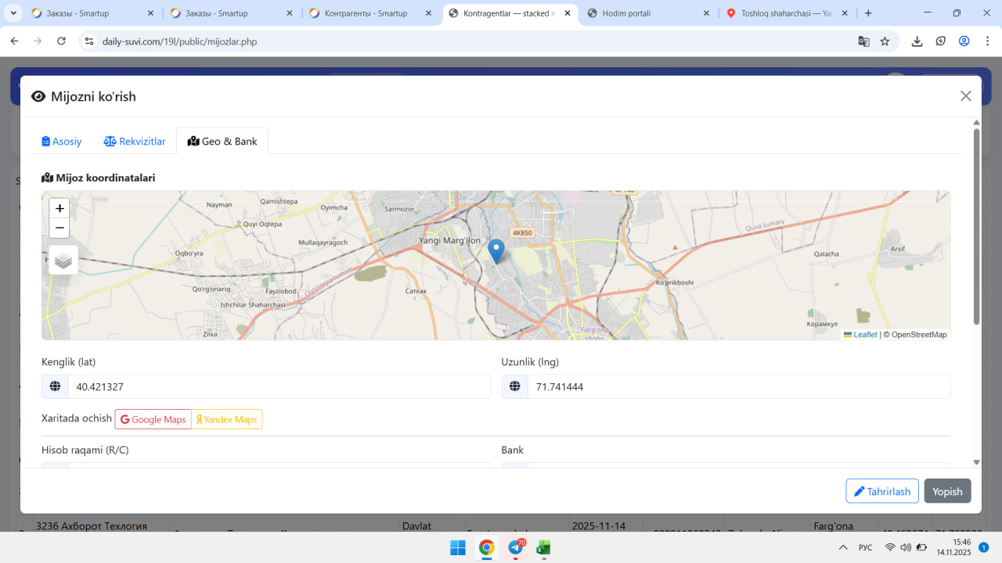Click the blue location marker pin

click(496, 250)
